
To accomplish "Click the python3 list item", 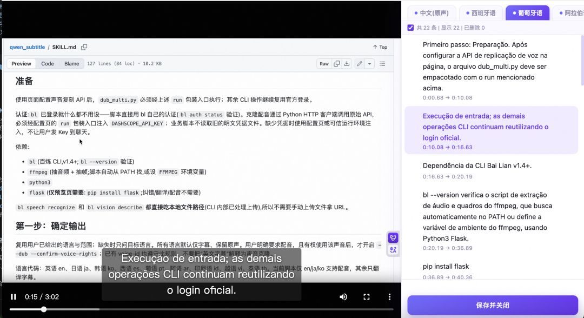I will 40,182.
